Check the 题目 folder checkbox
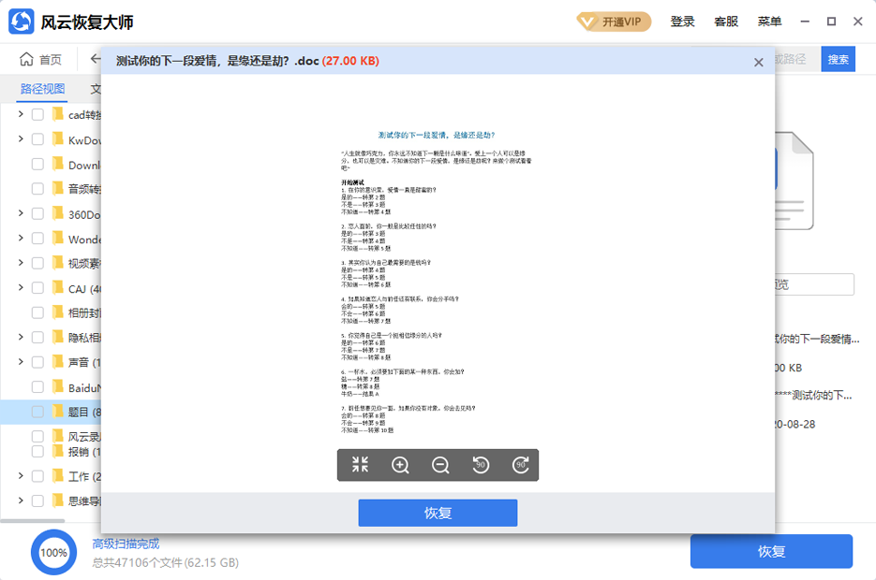Viewport: 876px width, 580px height. coord(37,412)
